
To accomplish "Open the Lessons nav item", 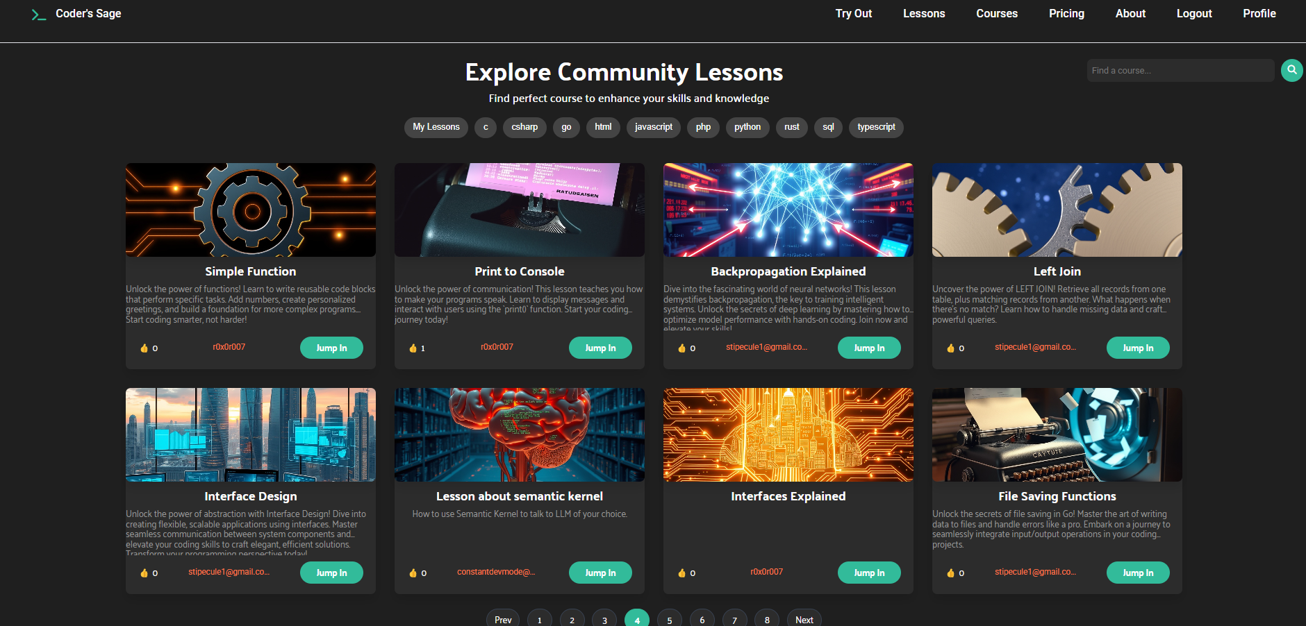I will coord(924,13).
